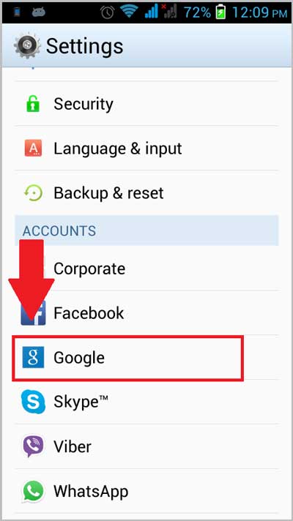Tap the purple Viber phone icon
Image resolution: width=293 pixels, height=521 pixels.
tap(33, 446)
